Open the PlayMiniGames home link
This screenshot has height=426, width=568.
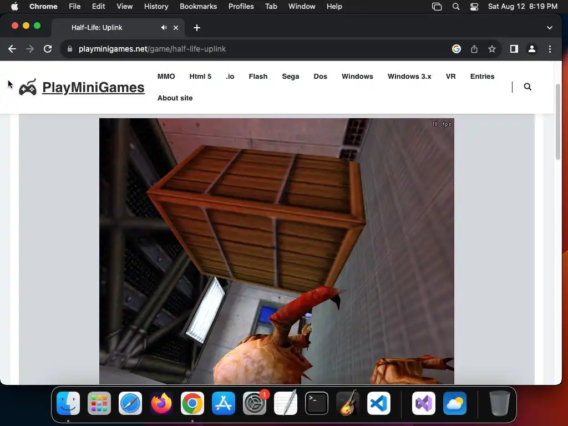click(93, 87)
